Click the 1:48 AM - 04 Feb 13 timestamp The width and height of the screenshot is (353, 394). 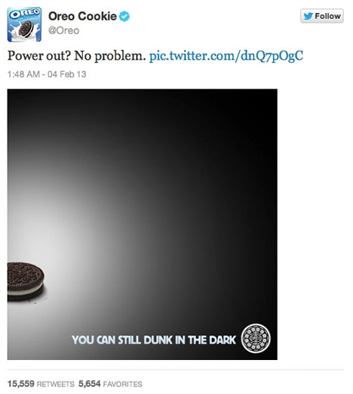click(x=47, y=74)
